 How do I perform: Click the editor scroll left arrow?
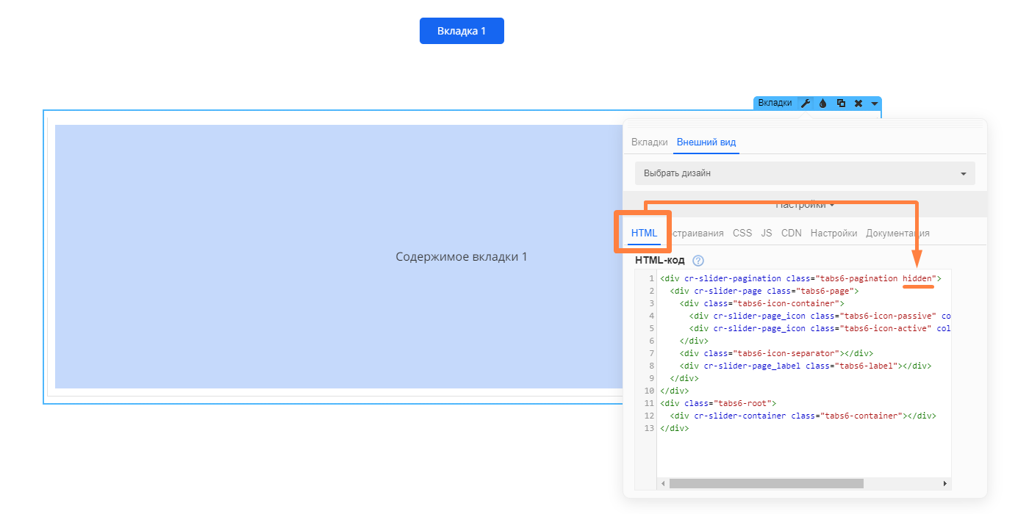pyautogui.click(x=663, y=484)
